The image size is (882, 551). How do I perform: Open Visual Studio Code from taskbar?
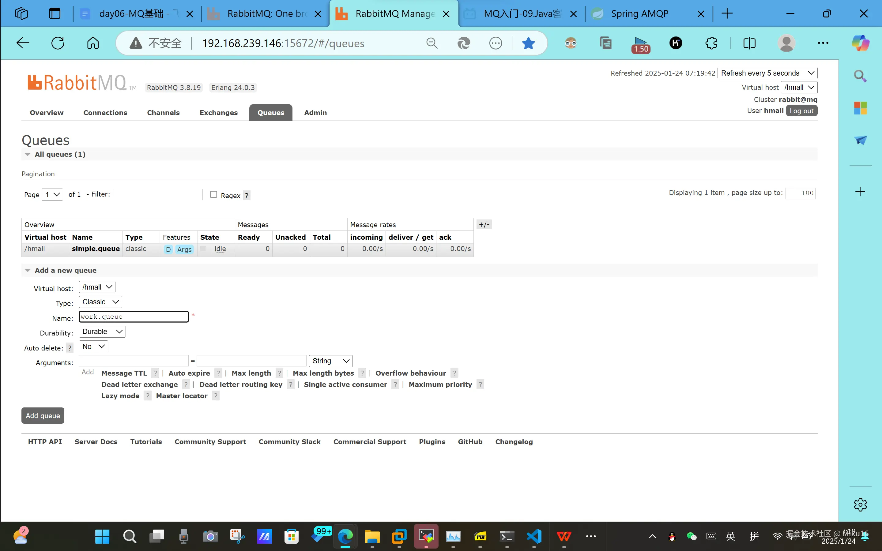pos(534,536)
